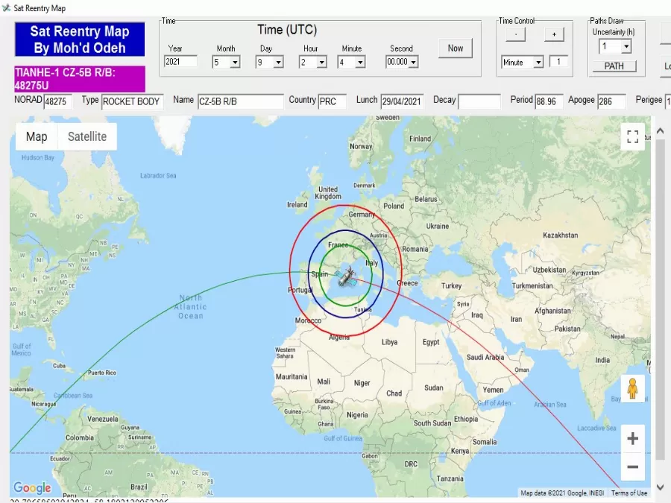Image resolution: width=671 pixels, height=503 pixels.
Task: Click Egypt label on the map
Action: pyautogui.click(x=431, y=342)
